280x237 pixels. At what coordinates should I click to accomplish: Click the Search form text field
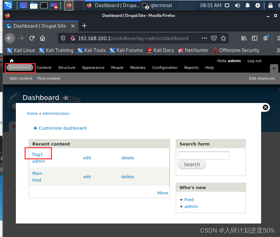[203, 156]
